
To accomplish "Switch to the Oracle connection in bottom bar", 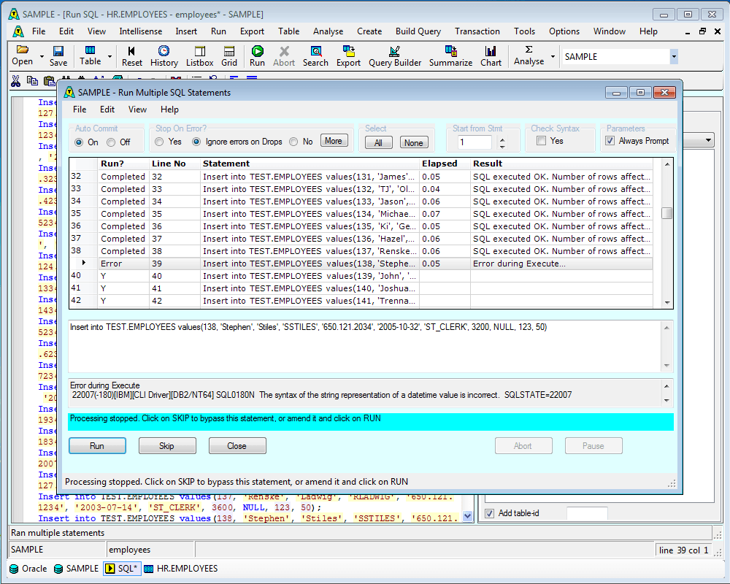I will 29,569.
